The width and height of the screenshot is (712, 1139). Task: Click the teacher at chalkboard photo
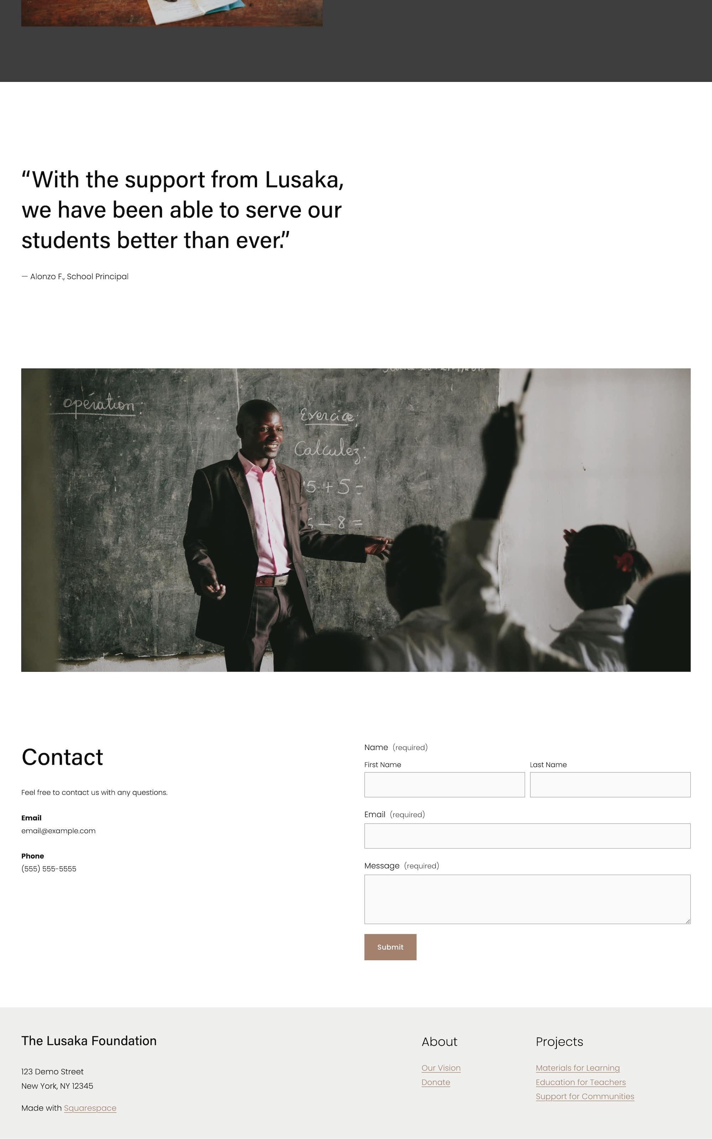[x=356, y=520]
